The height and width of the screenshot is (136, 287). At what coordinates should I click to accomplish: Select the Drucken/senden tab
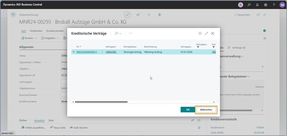click(x=55, y=31)
